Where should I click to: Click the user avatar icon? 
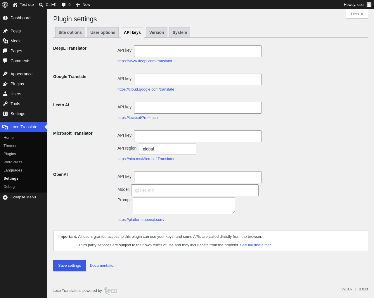[x=369, y=4]
